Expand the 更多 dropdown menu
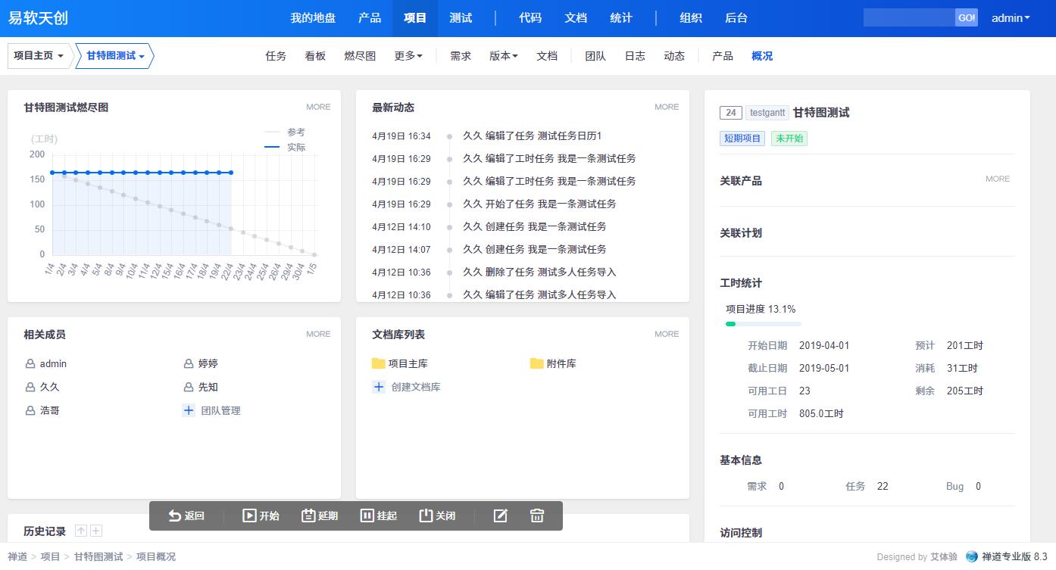Viewport: 1056px width, 570px height. pos(408,56)
